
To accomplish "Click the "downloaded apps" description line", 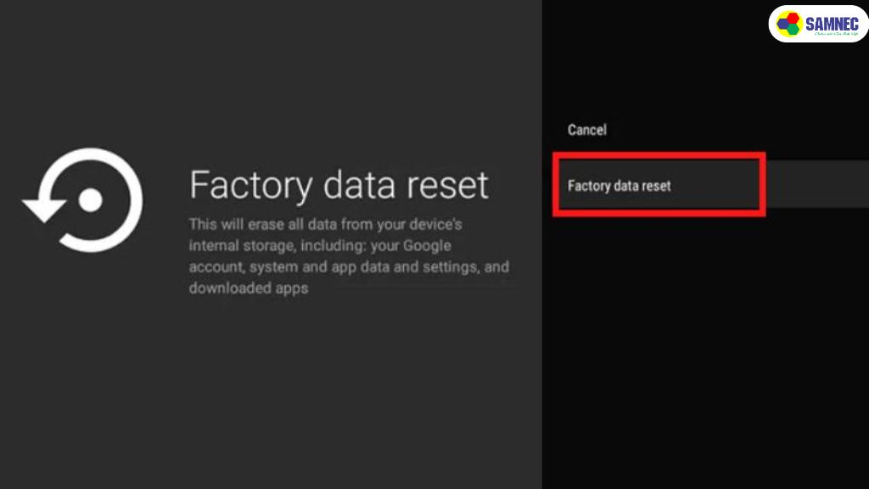I will [x=249, y=289].
